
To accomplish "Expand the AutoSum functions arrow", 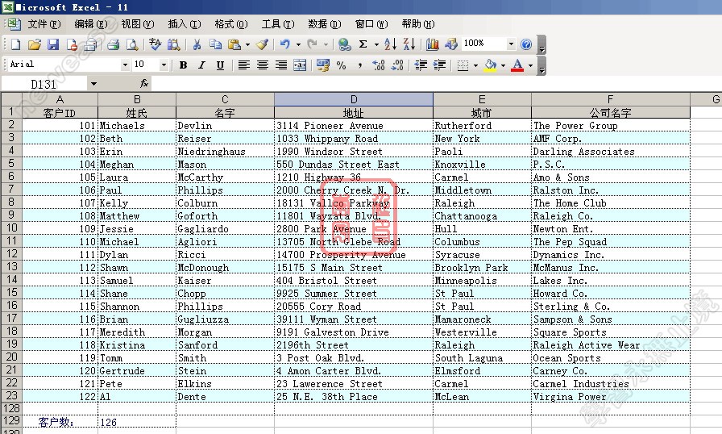I will click(376, 44).
